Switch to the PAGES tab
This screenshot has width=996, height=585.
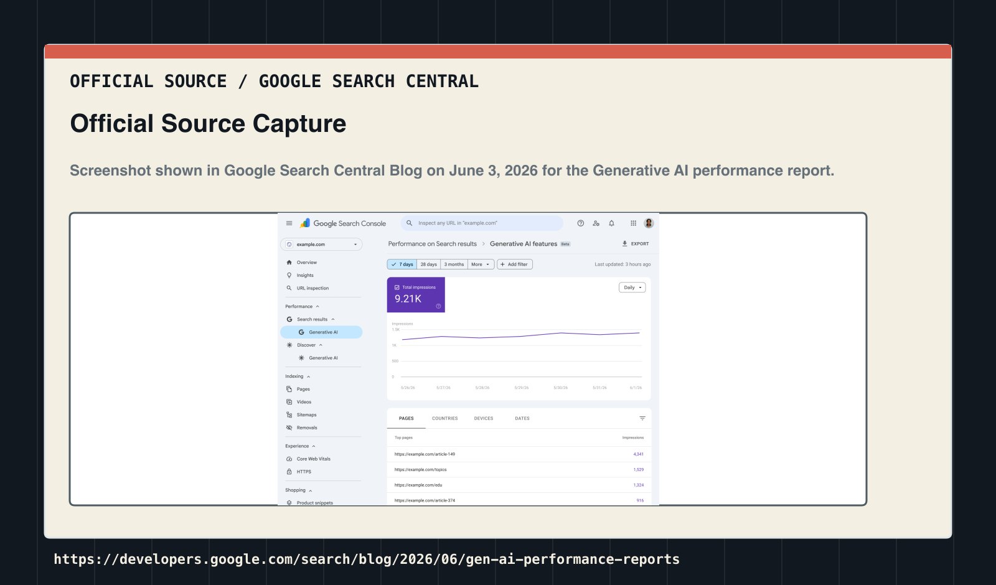(406, 418)
